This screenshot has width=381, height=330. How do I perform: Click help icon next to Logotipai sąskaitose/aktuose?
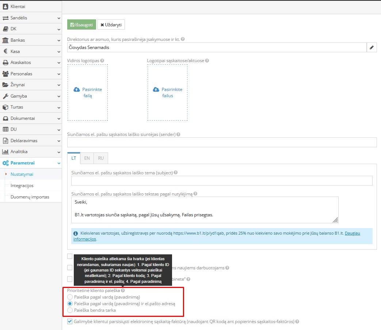[x=207, y=61]
